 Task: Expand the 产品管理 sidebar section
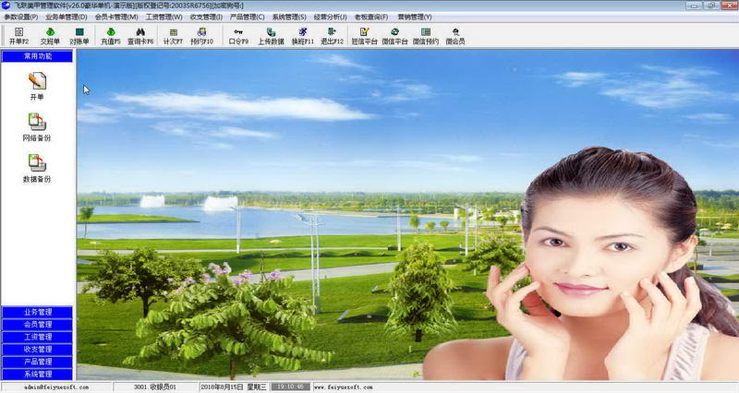coord(38,362)
